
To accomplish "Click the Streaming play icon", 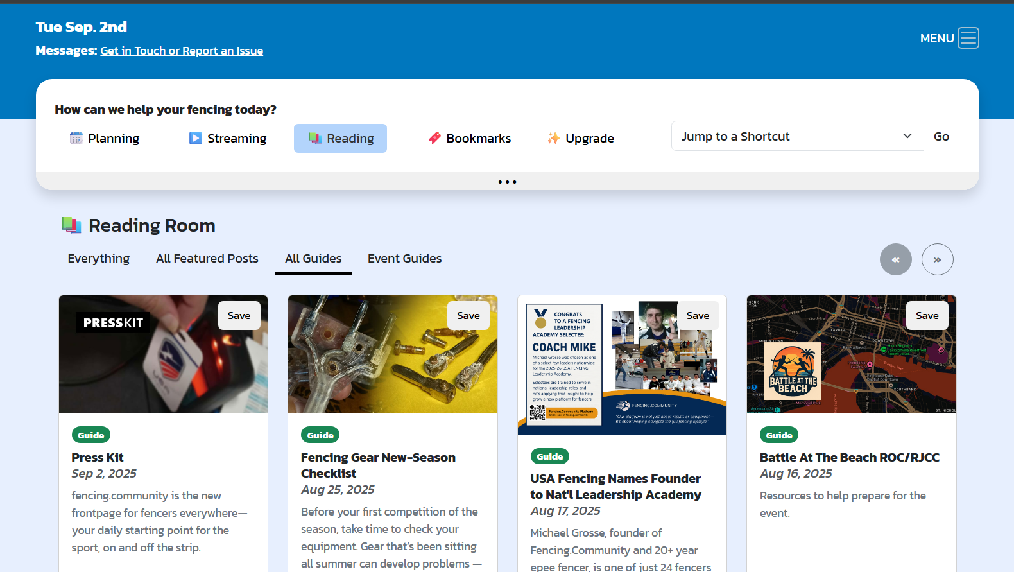I will (x=196, y=138).
